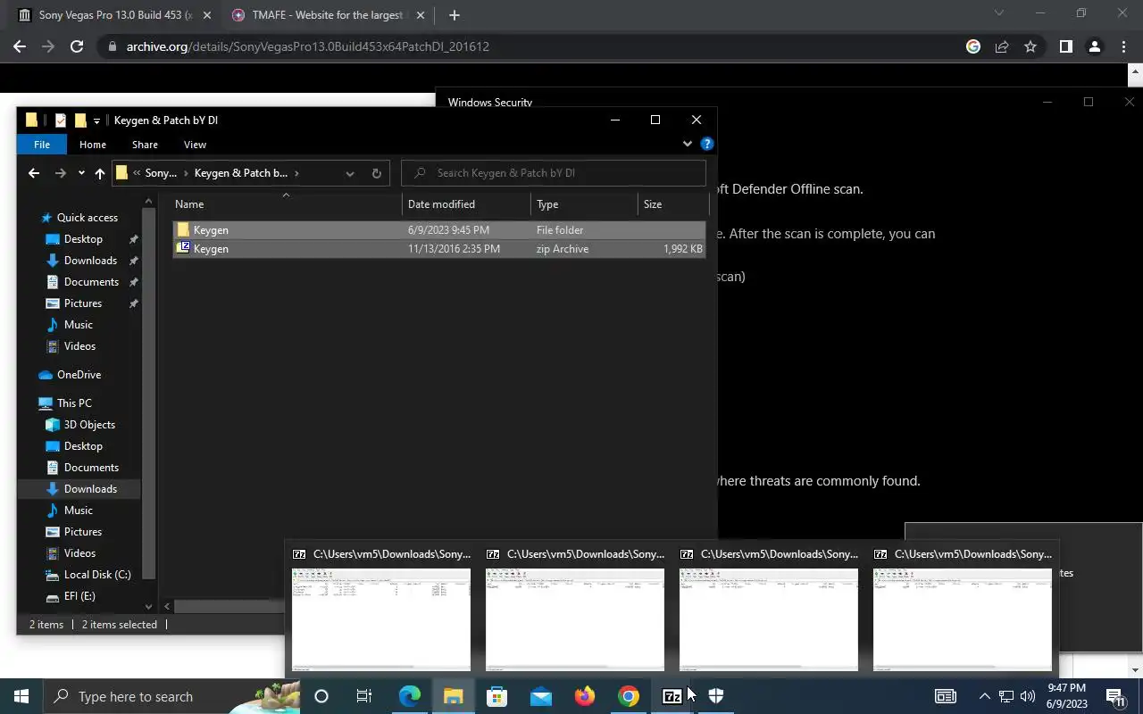Image resolution: width=1143 pixels, height=714 pixels.
Task: Sort files by the Size column
Action: click(x=672, y=204)
